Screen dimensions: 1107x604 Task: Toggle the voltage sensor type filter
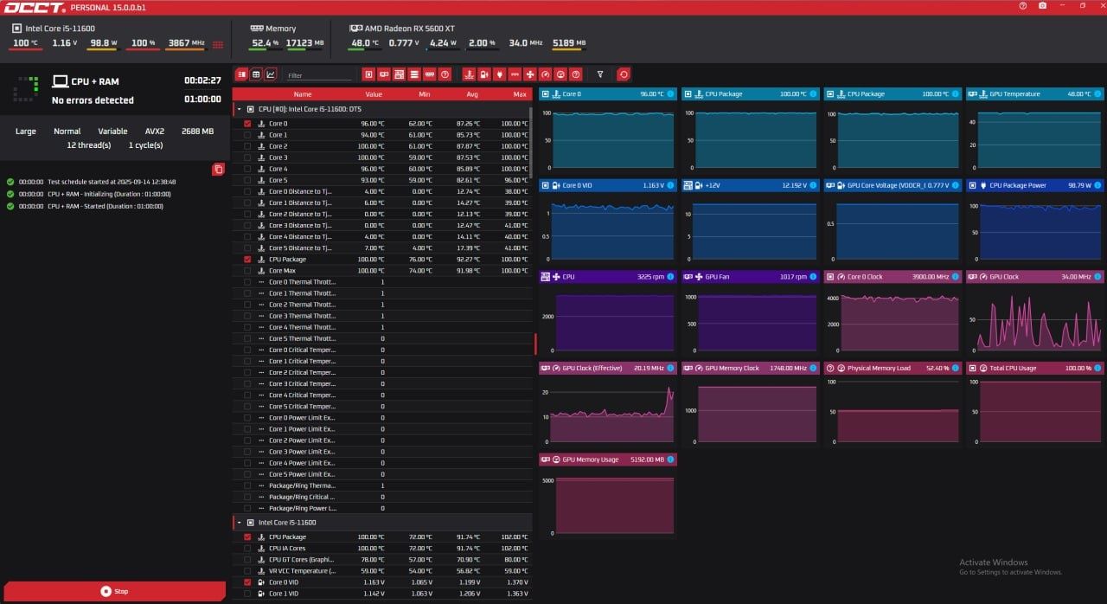pyautogui.click(x=483, y=74)
